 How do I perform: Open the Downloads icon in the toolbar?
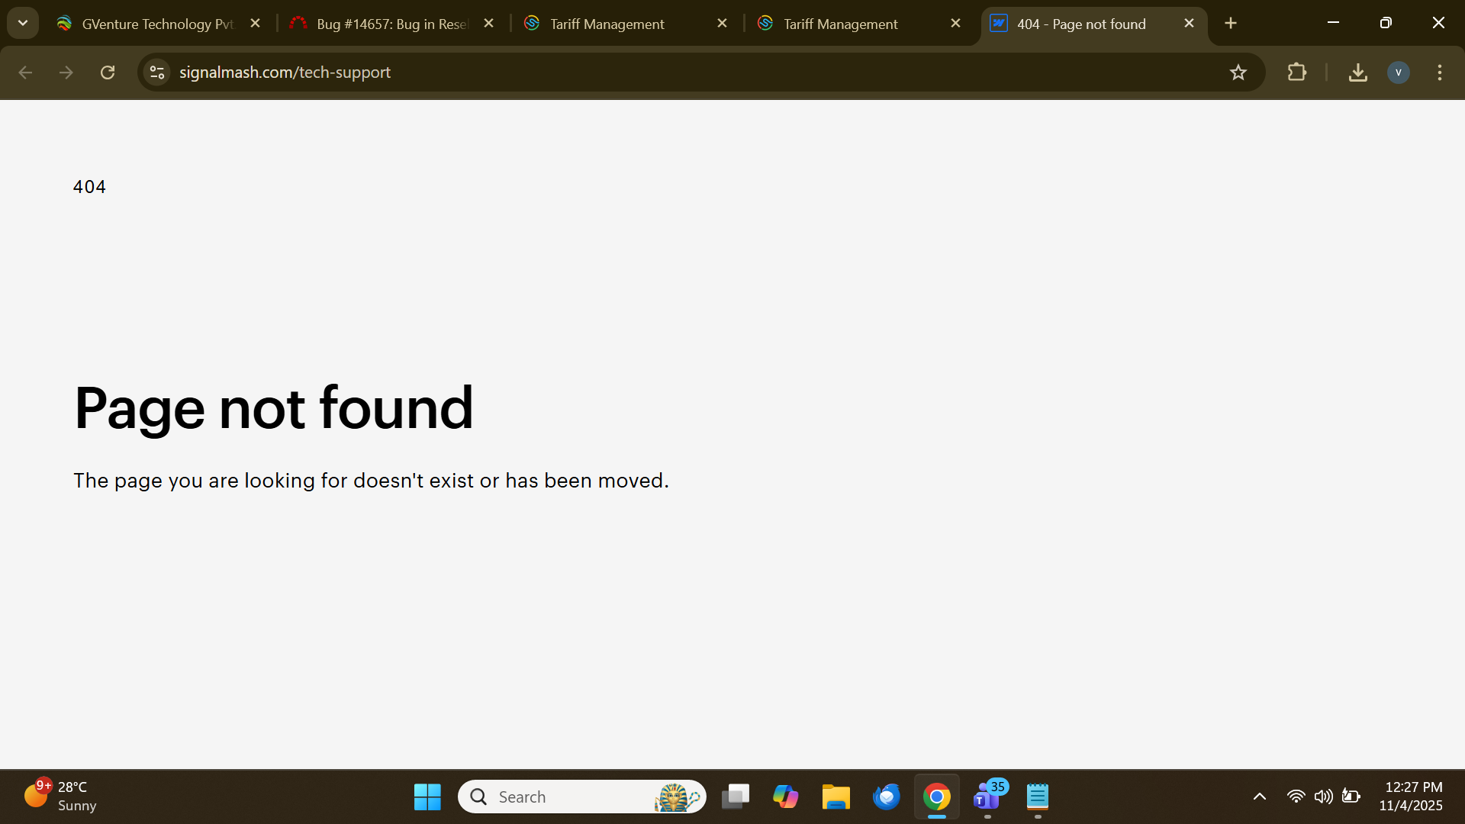tap(1357, 72)
